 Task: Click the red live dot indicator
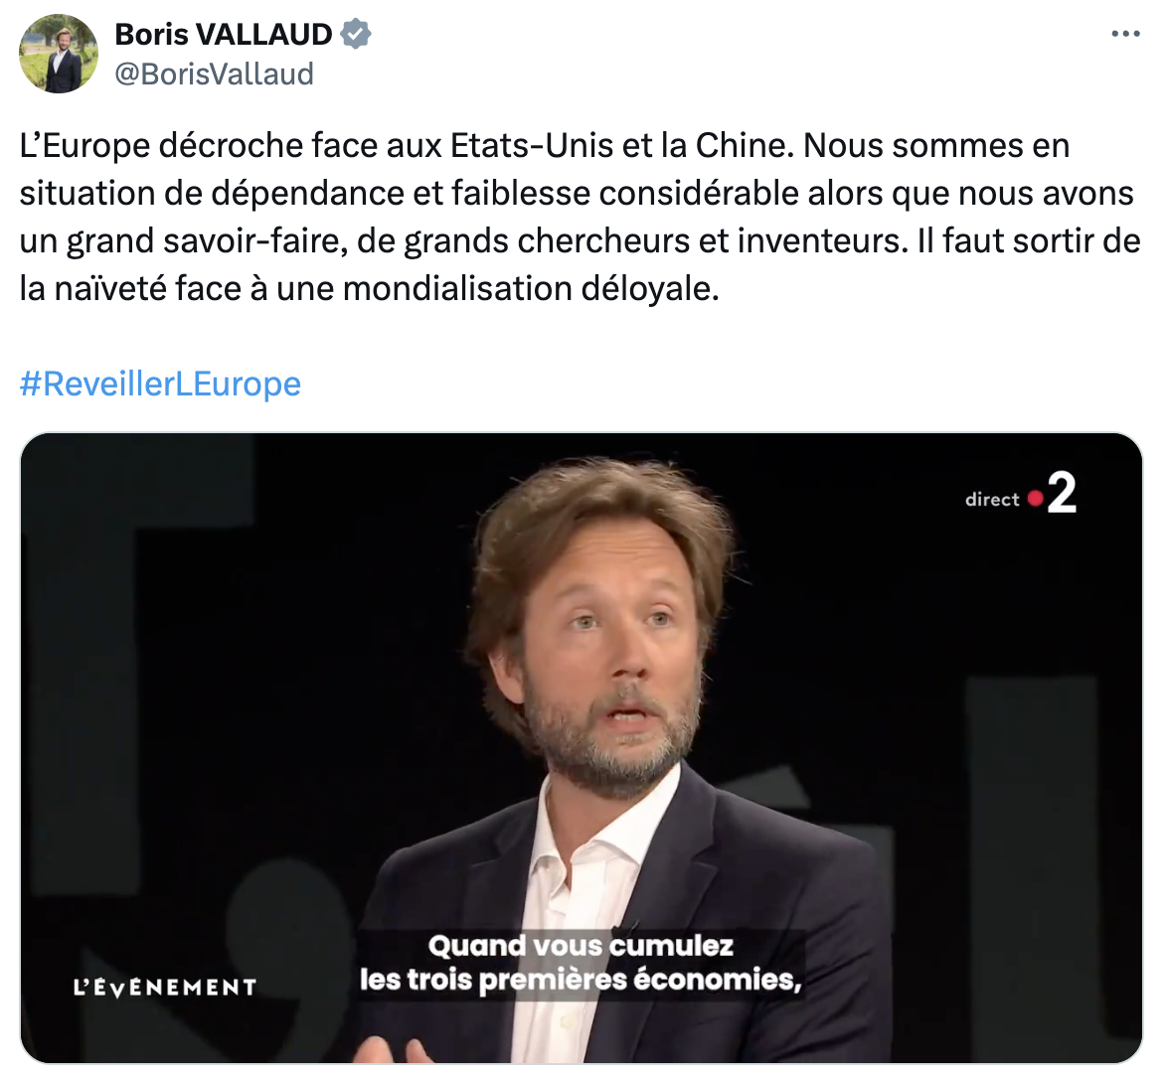(1036, 499)
